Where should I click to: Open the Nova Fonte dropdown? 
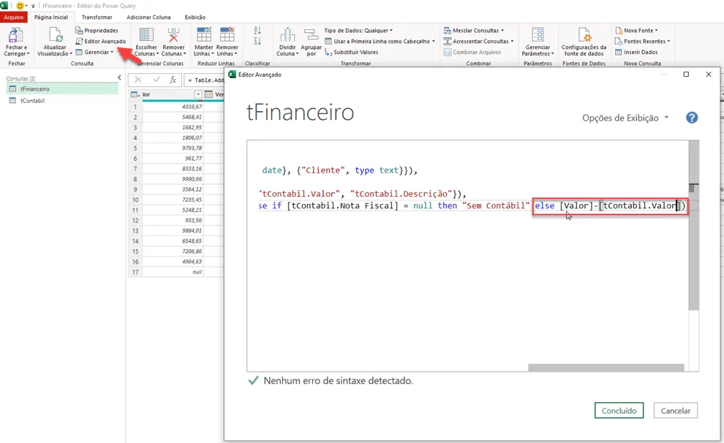(x=636, y=31)
